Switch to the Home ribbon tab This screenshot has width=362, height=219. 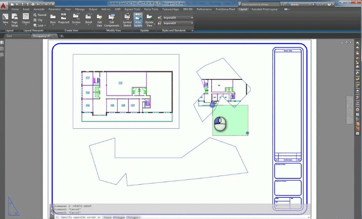(x=15, y=9)
